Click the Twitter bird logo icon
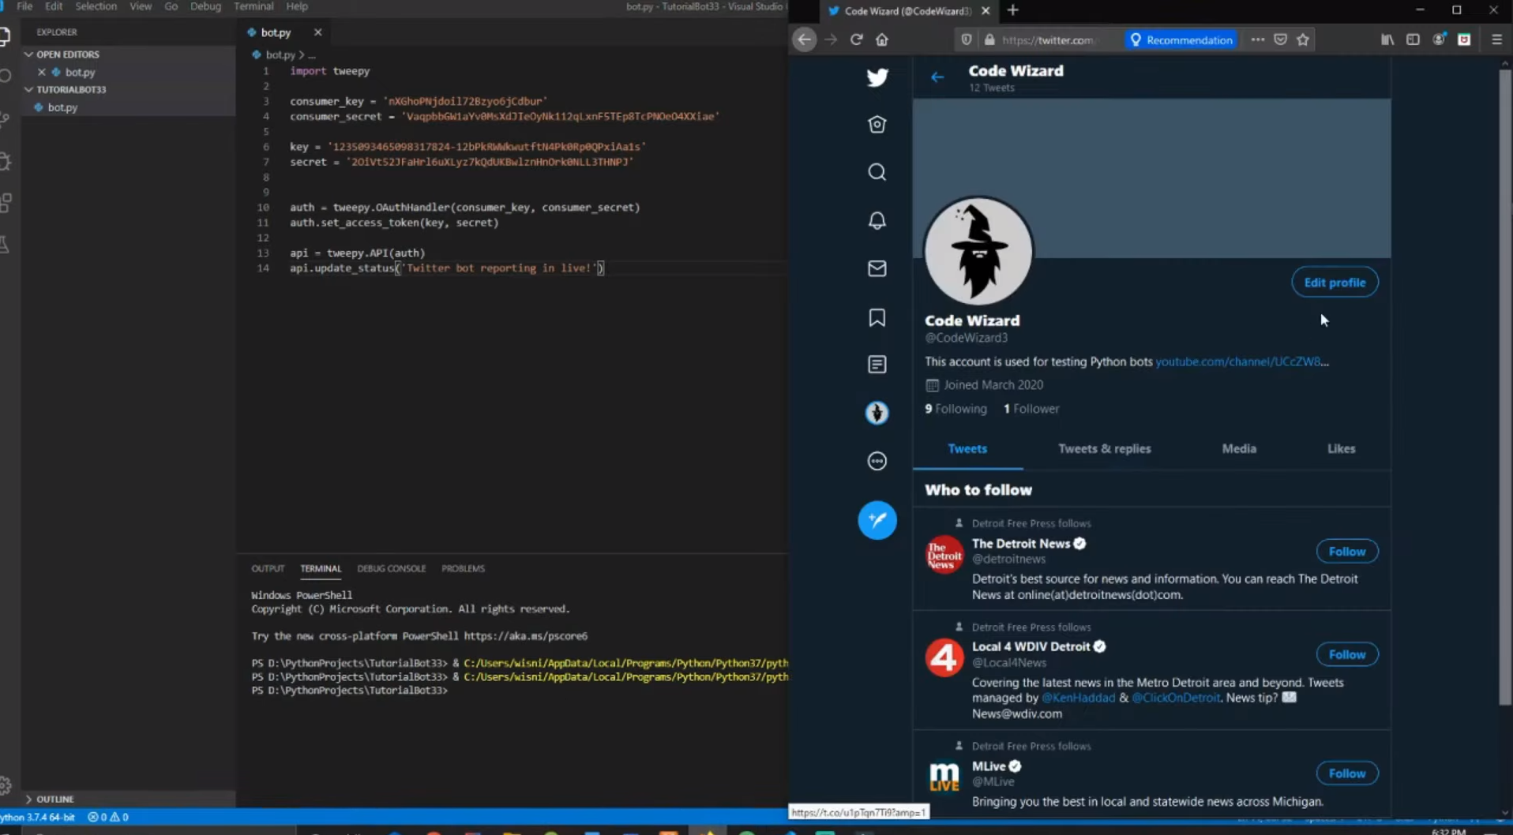 877,77
